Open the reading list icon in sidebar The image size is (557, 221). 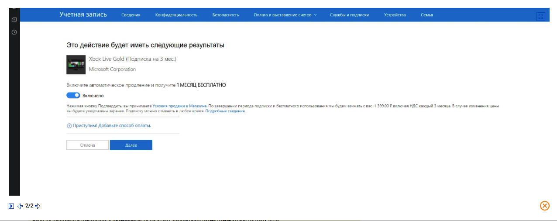tap(14, 20)
